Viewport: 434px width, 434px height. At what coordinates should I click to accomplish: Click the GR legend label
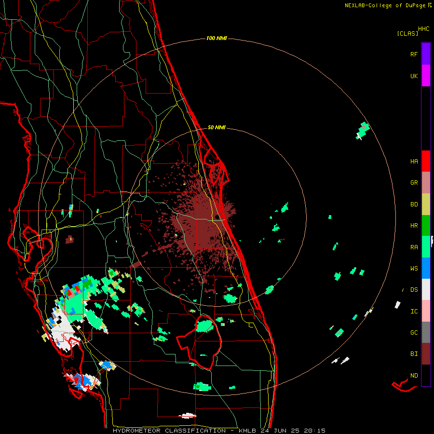(x=414, y=183)
